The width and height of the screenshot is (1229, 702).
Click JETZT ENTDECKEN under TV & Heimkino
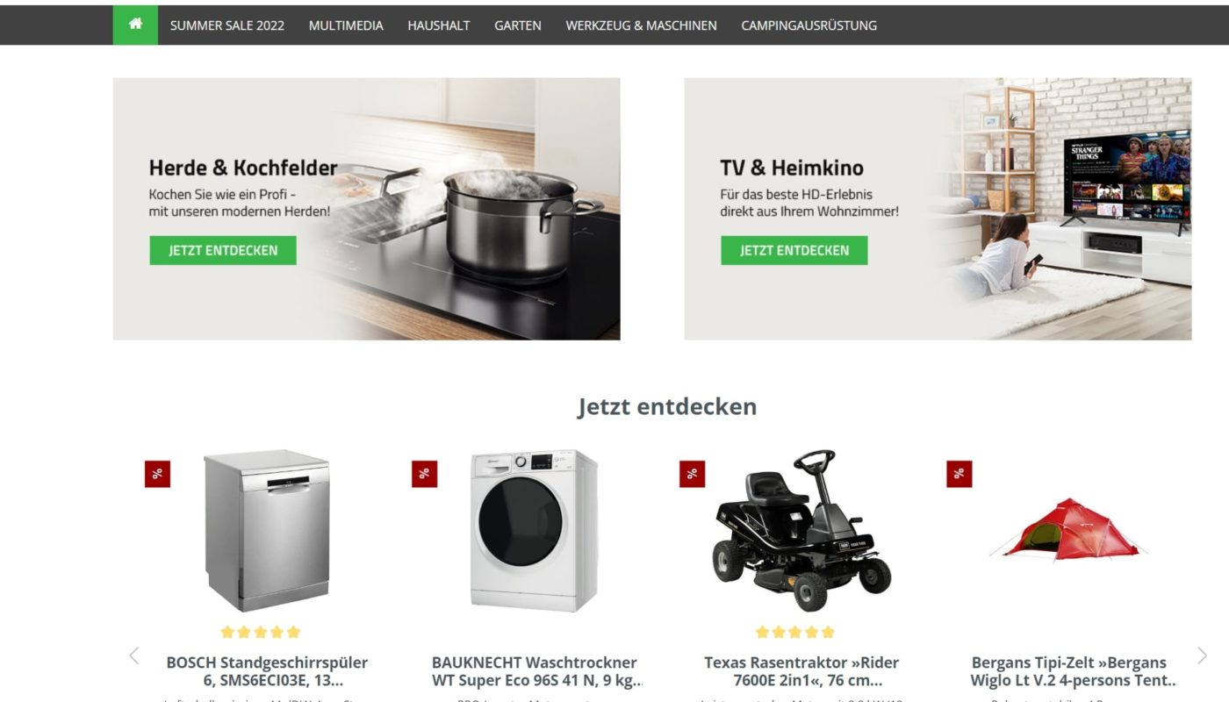[x=794, y=250]
